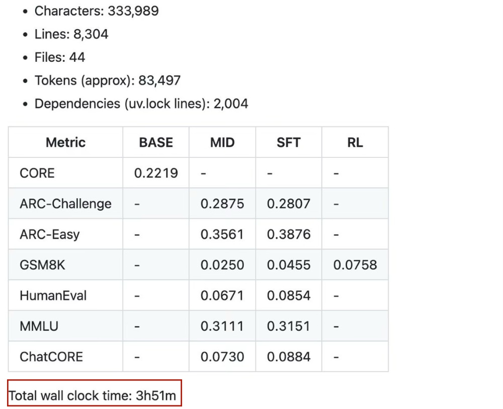Viewport: 503px width, 409px height.
Task: Click the Characters: 333,989 bullet
Action: point(96,11)
